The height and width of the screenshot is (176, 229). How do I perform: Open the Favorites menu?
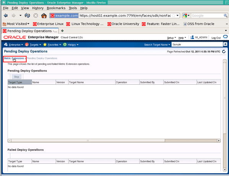(x=52, y=45)
